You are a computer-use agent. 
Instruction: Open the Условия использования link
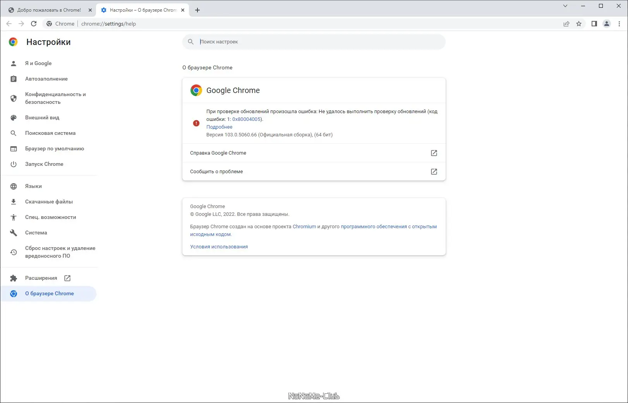219,247
